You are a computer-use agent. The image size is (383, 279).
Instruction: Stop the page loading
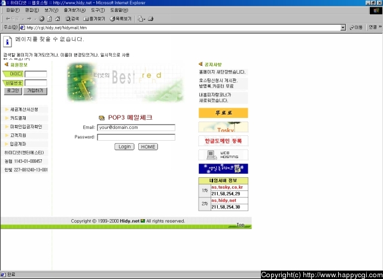click(x=42, y=19)
